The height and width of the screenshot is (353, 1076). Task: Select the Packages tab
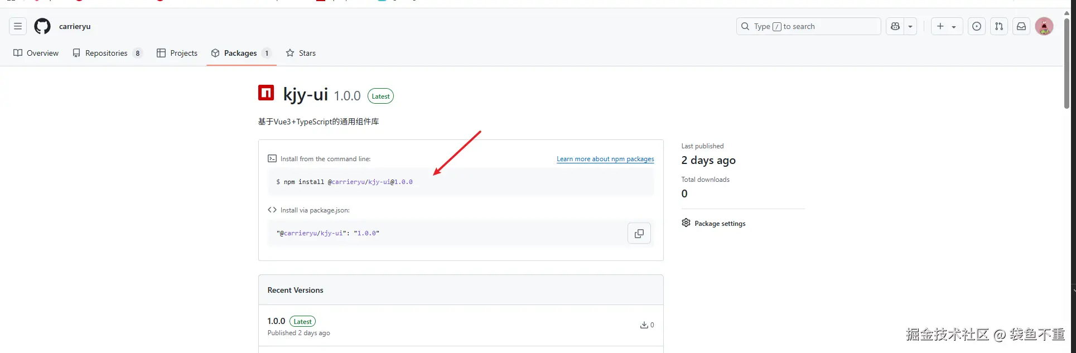coord(242,53)
